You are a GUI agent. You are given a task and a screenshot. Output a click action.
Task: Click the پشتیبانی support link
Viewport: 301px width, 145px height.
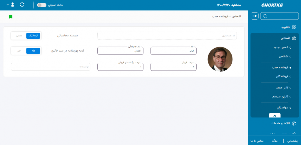click(x=292, y=141)
